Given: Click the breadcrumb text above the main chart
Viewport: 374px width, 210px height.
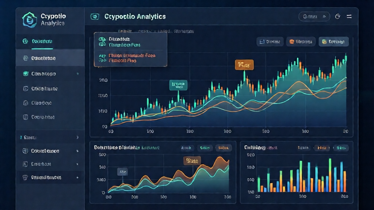Looking at the screenshot, I should click(156, 31).
